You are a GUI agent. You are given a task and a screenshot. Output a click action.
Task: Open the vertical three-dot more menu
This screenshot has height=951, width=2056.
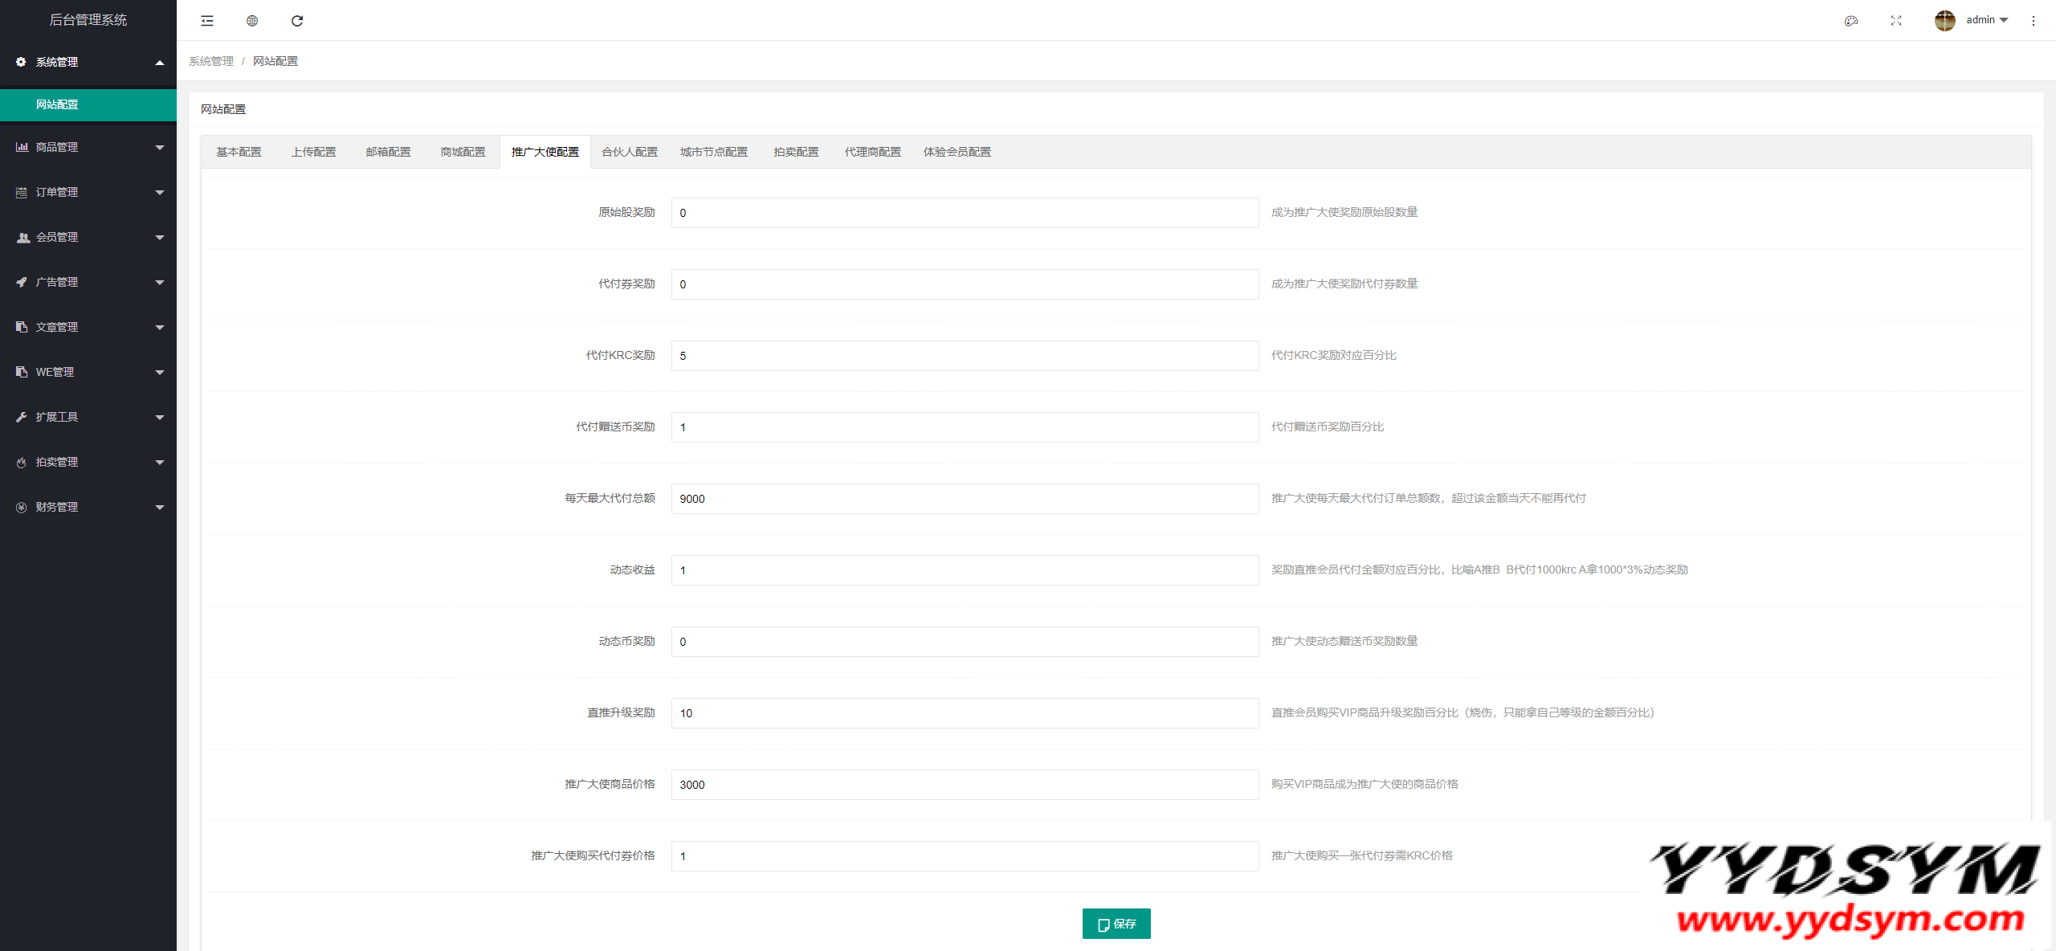2034,21
